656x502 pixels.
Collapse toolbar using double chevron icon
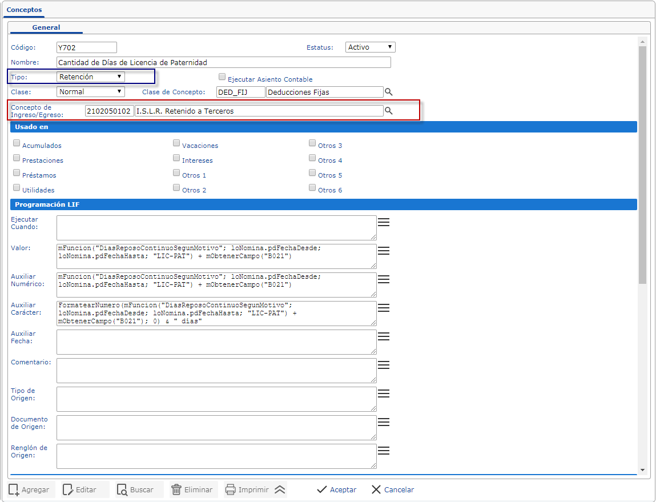point(279,489)
